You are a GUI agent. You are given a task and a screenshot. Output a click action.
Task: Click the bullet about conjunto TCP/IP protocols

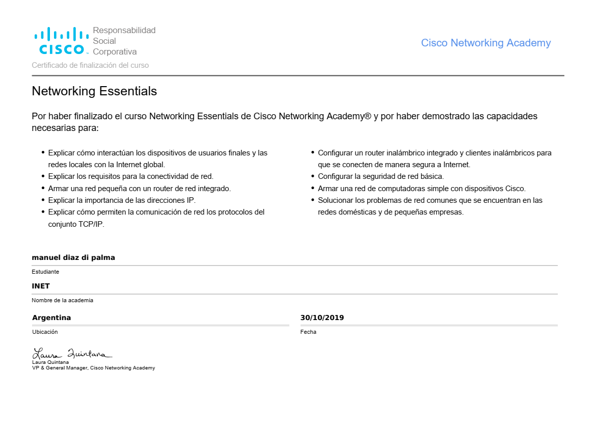(156, 218)
